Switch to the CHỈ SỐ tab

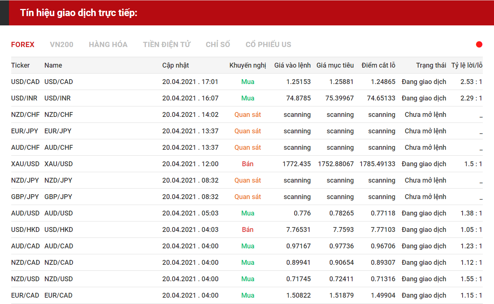[x=218, y=44]
